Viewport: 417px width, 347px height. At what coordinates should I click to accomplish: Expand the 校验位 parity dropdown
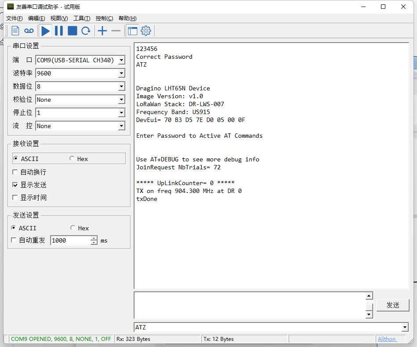point(122,100)
